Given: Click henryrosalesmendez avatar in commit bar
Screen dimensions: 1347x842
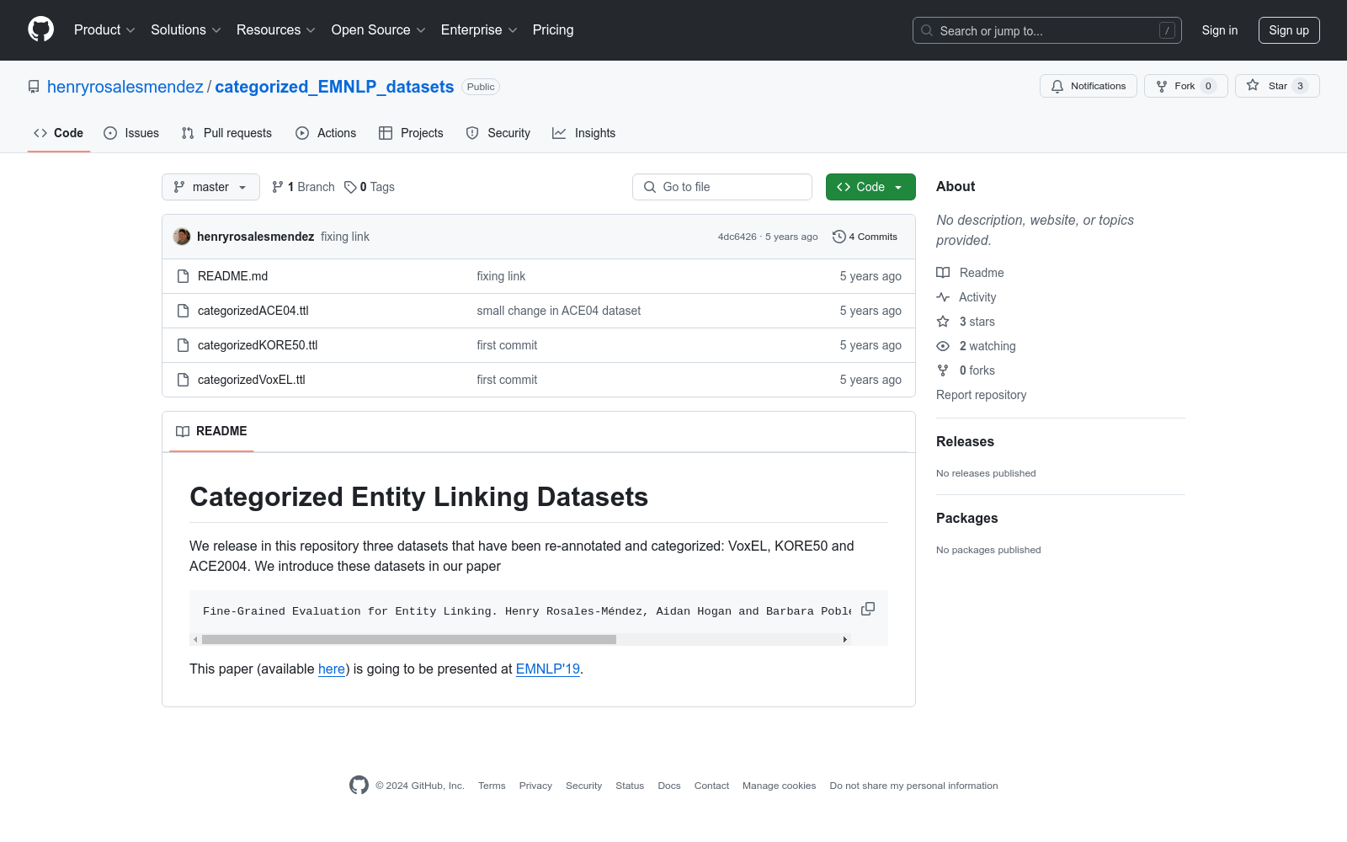Looking at the screenshot, I should (x=182, y=237).
